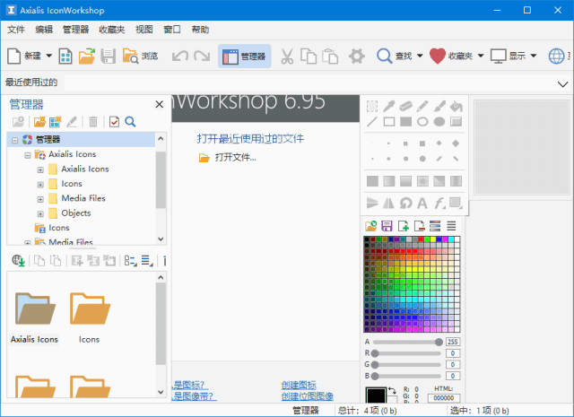The height and width of the screenshot is (417, 574).
Task: Open the 视图 (View) menu
Action: point(143,30)
